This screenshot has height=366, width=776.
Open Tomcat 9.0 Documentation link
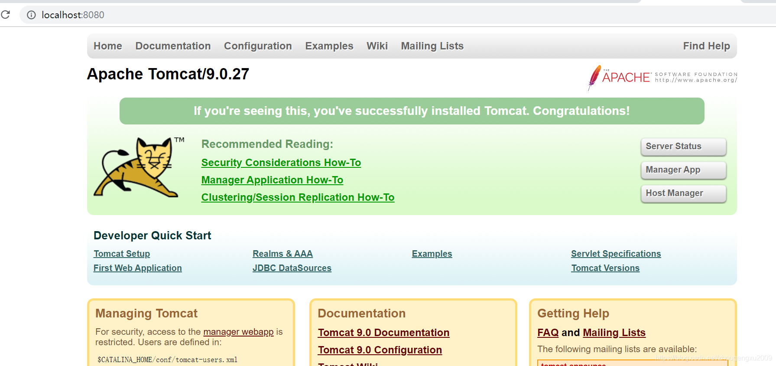tap(383, 333)
